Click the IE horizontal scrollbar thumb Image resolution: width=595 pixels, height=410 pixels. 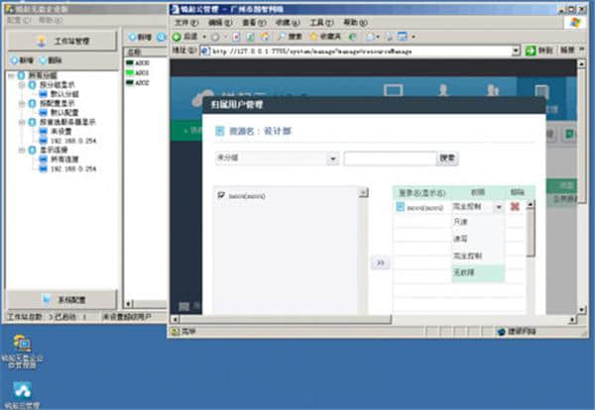click(286, 320)
